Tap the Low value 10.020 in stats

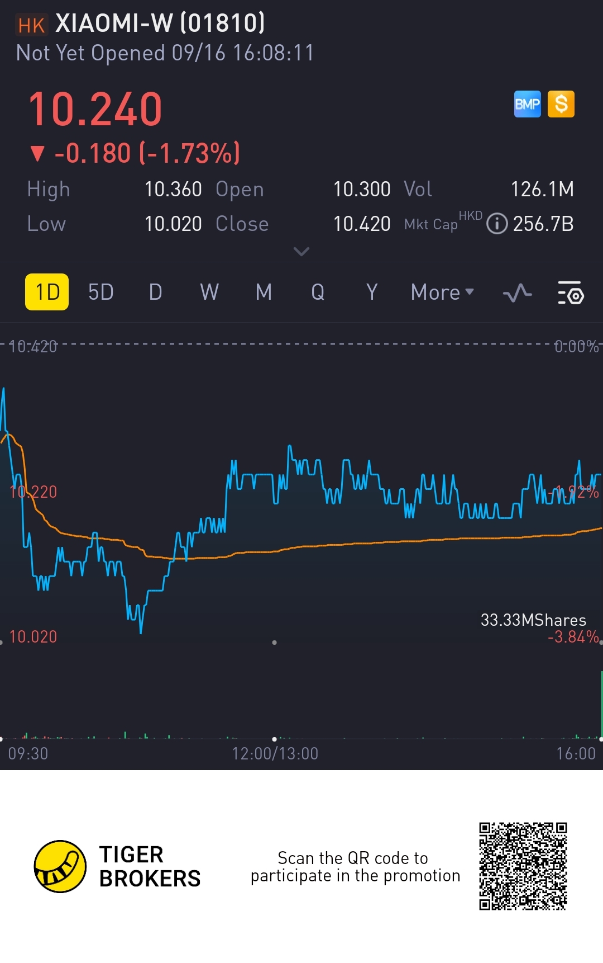coord(173,224)
